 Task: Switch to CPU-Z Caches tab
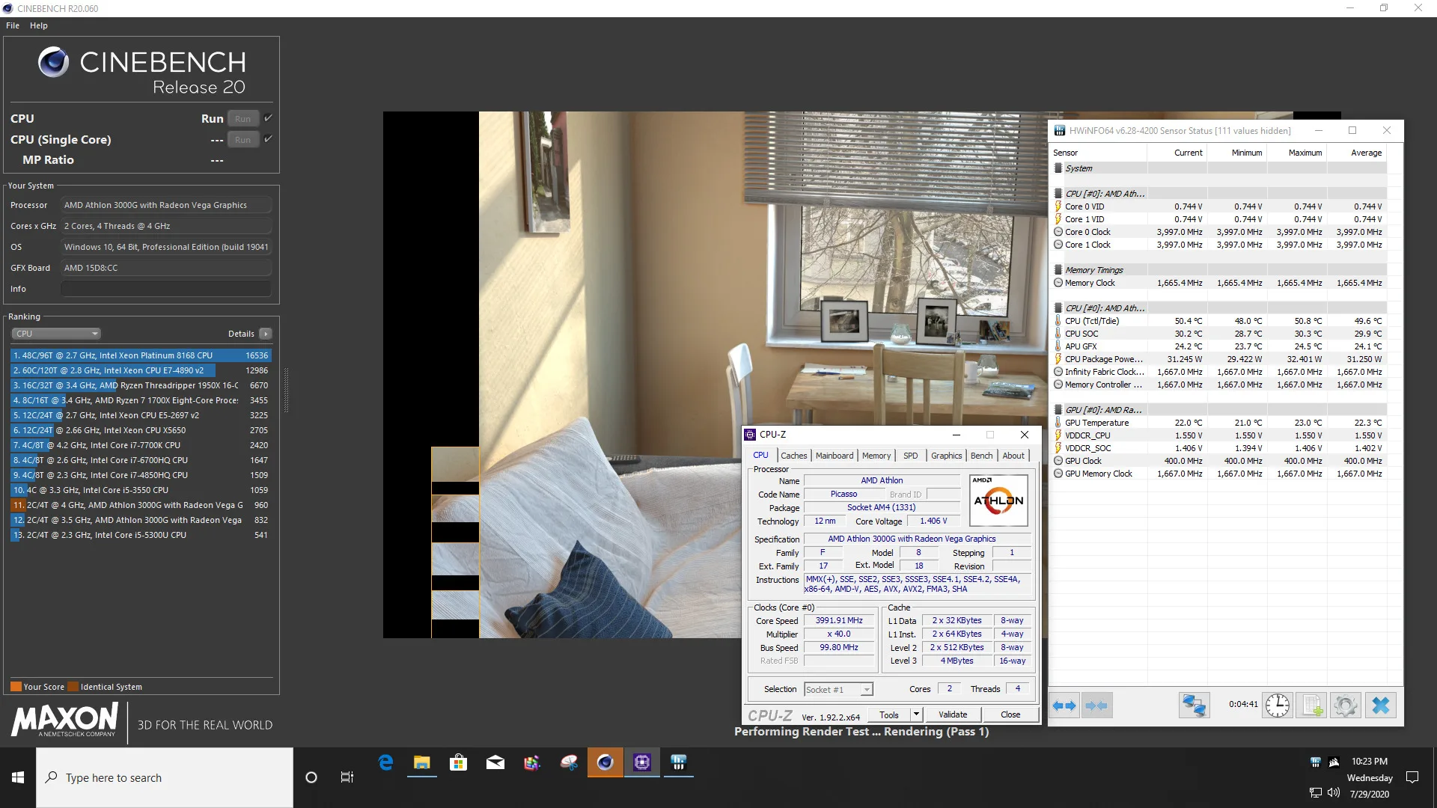[x=793, y=456]
